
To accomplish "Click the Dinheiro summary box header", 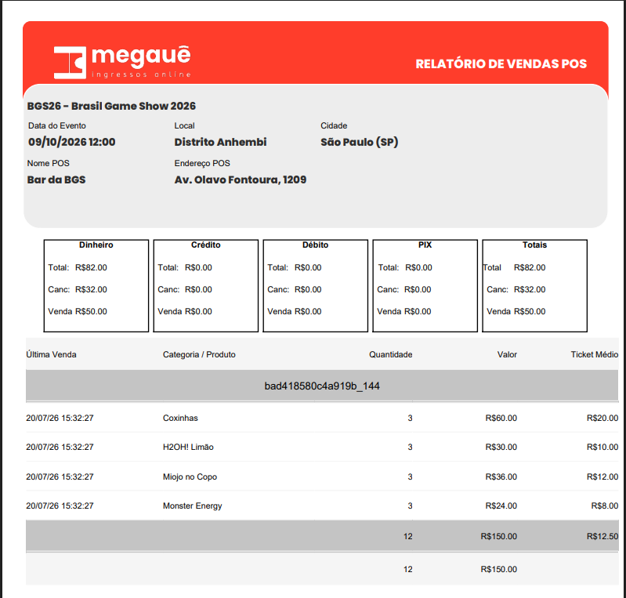I will [96, 245].
